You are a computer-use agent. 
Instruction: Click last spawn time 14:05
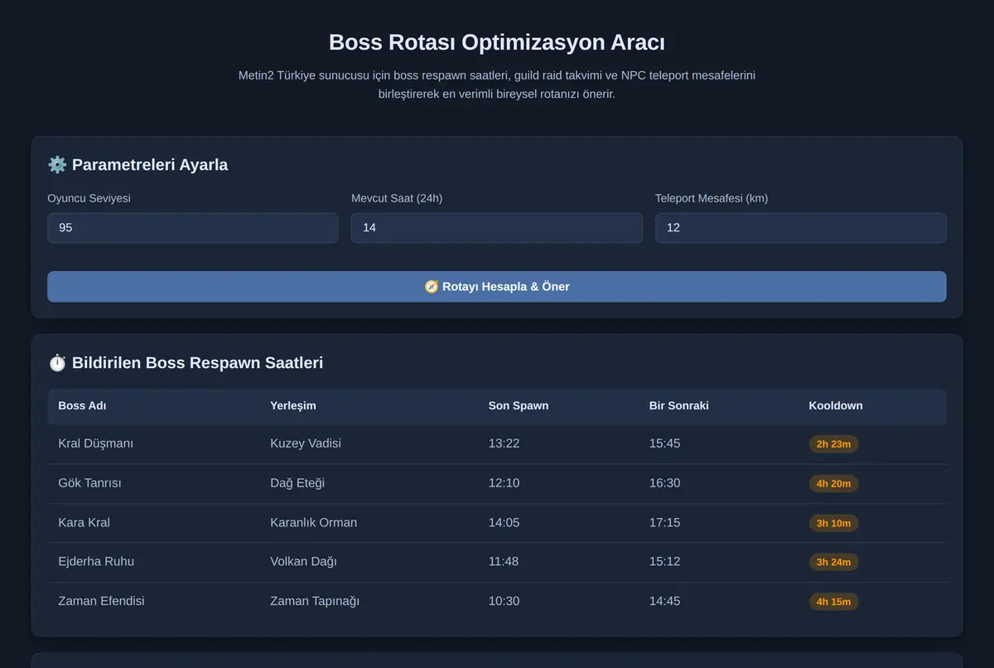(504, 522)
